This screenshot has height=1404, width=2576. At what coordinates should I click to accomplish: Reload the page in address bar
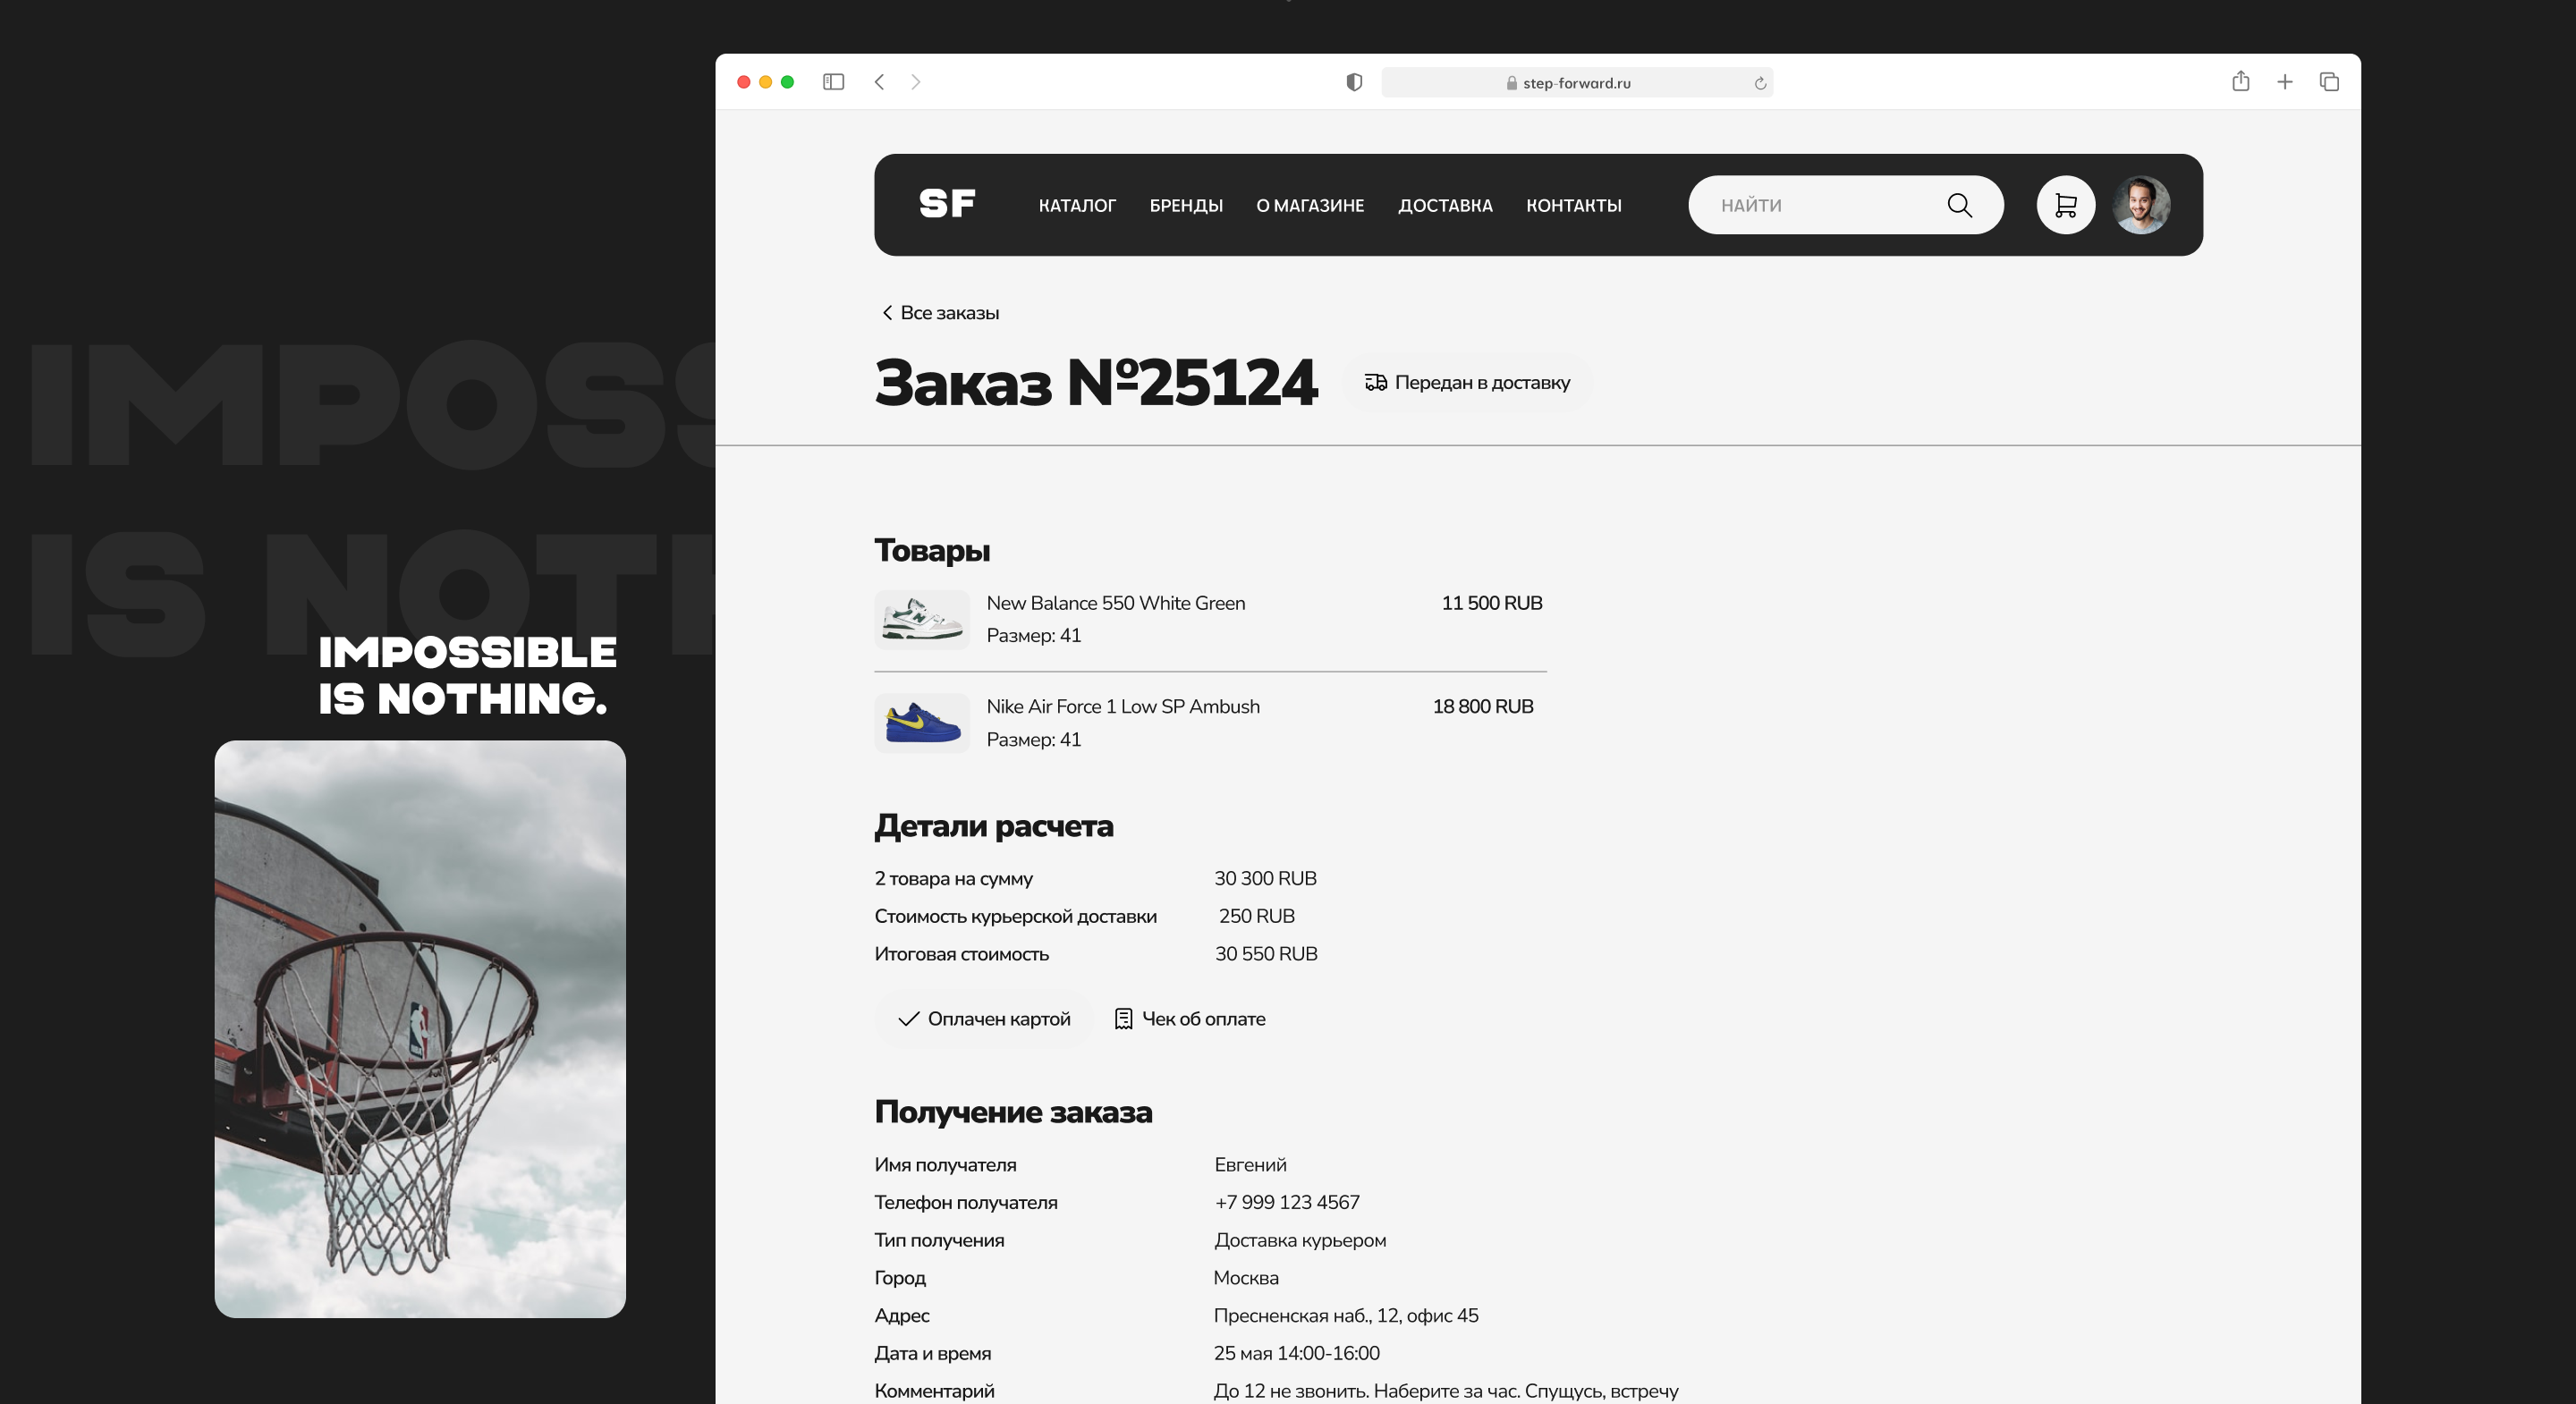click(x=1760, y=83)
